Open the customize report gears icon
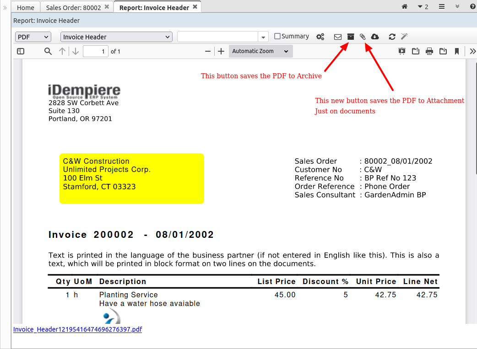This screenshot has width=477, height=349. coord(320,37)
